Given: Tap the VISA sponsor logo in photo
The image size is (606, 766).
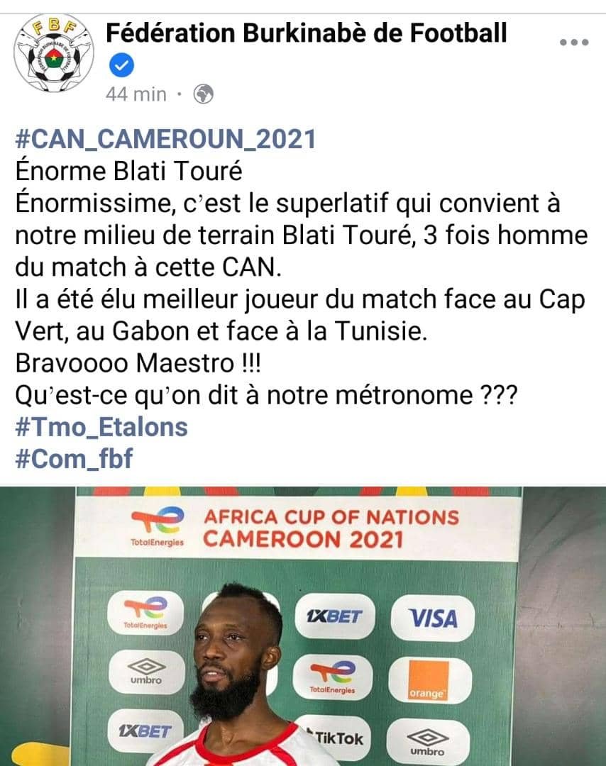Looking at the screenshot, I should [x=433, y=618].
